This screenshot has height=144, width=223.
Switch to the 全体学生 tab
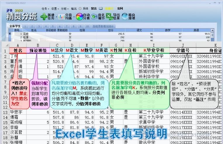pos(15,26)
